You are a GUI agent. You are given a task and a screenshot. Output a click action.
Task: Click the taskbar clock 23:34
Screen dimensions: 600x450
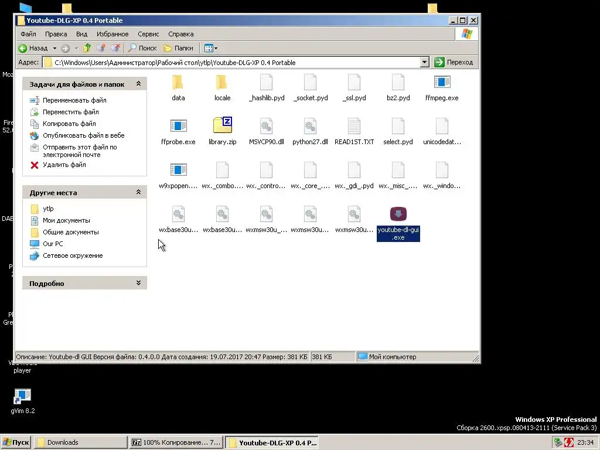tap(585, 442)
